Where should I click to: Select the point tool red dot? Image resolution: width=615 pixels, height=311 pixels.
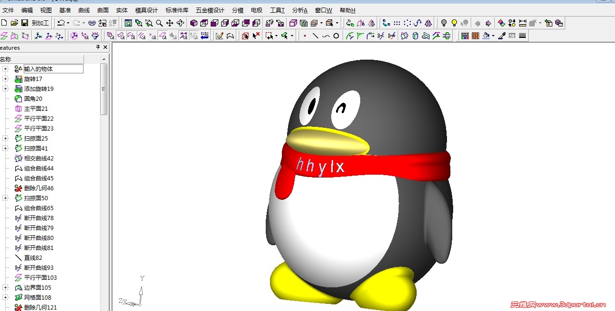pos(305,36)
